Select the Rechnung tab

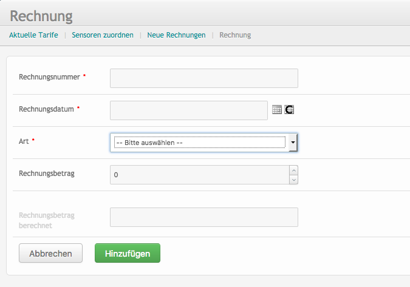pyautogui.click(x=235, y=35)
